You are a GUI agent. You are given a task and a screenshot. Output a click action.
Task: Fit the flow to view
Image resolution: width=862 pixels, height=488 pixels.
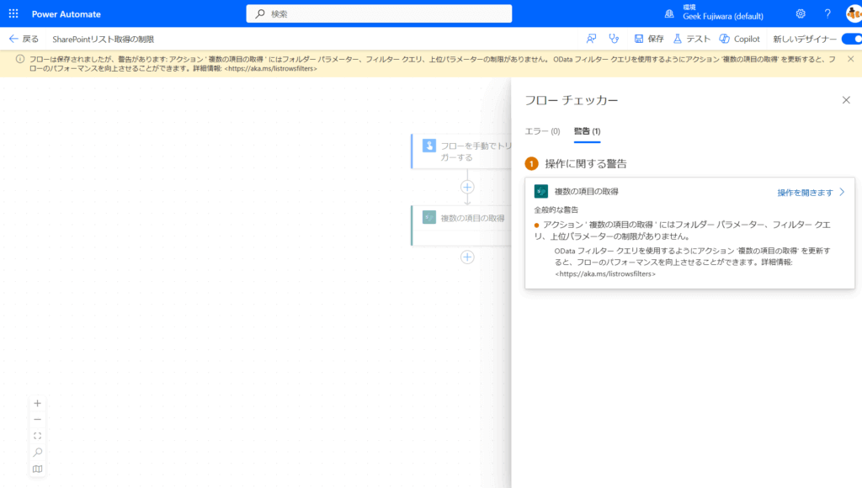click(x=37, y=436)
